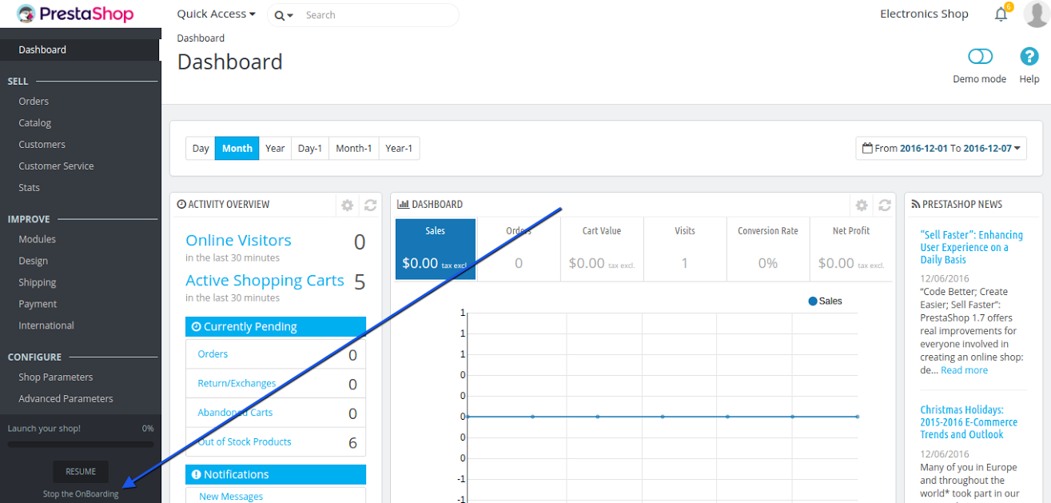Select the Month-1 period tab

354,149
